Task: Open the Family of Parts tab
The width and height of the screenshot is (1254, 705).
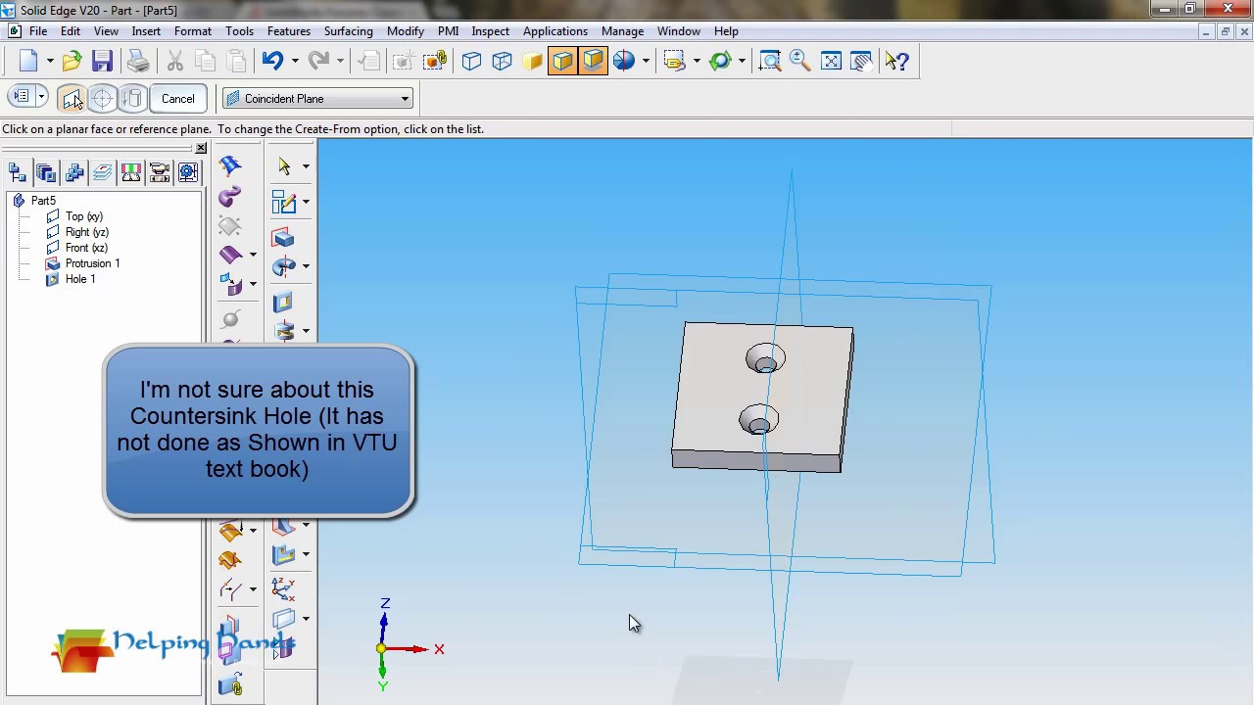Action: (x=74, y=173)
